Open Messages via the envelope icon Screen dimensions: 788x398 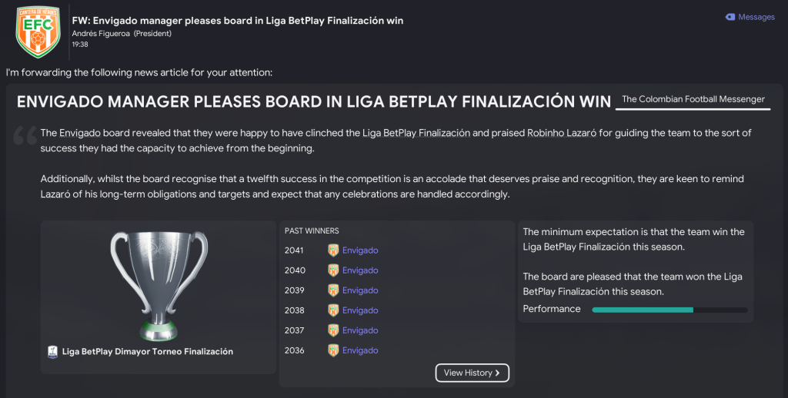click(x=730, y=17)
